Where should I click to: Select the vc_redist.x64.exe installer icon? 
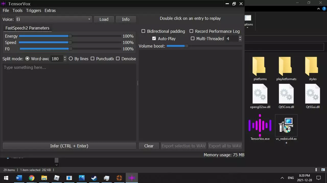pos(286,126)
